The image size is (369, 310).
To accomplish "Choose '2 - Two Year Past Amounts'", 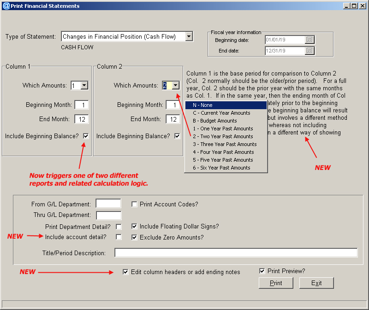I will [x=226, y=136].
